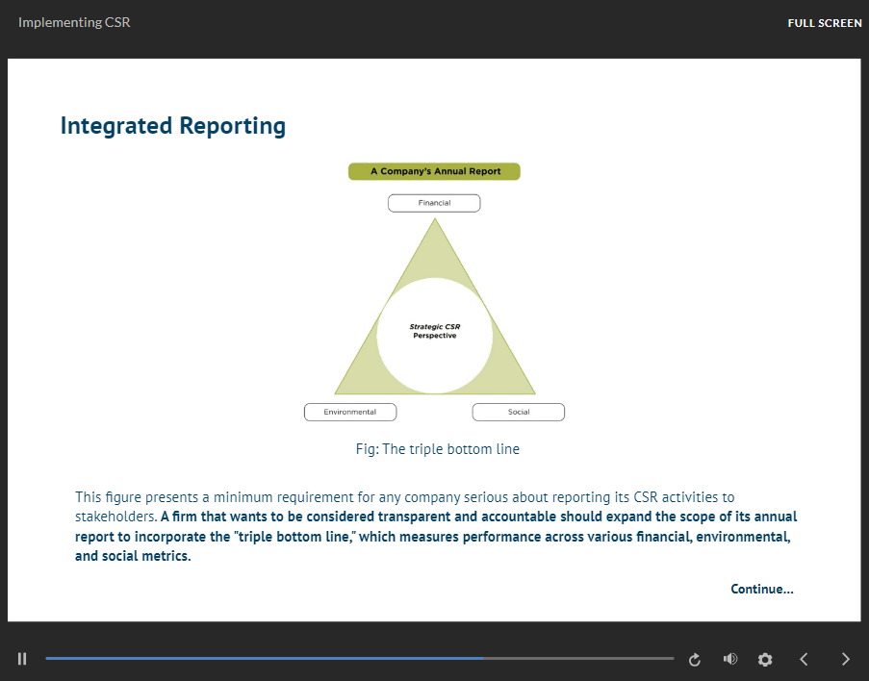Click the Continue... link

point(762,589)
